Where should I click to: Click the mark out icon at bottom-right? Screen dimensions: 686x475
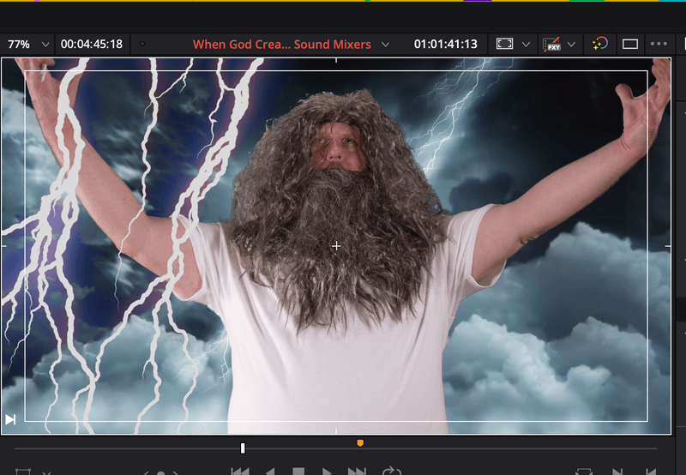click(651, 472)
